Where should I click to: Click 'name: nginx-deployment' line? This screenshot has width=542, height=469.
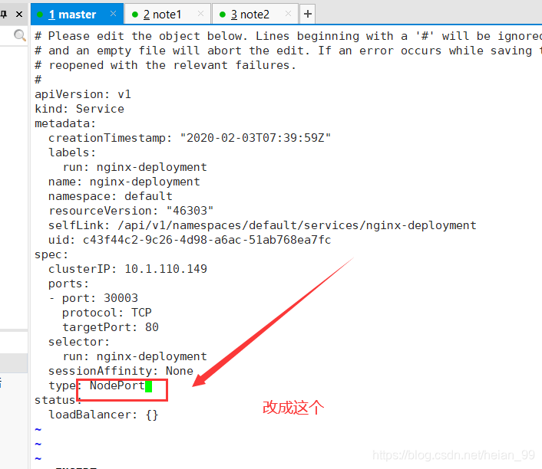pos(124,182)
